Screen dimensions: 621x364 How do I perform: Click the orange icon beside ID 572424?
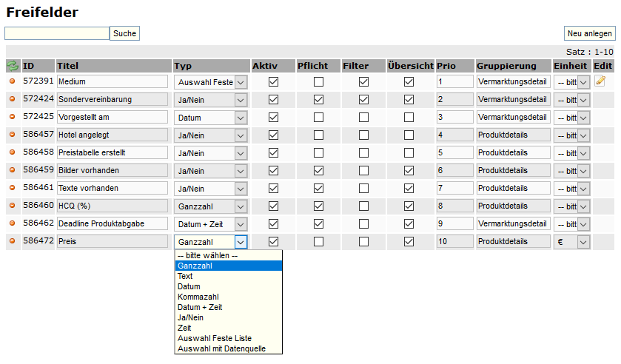(13, 99)
